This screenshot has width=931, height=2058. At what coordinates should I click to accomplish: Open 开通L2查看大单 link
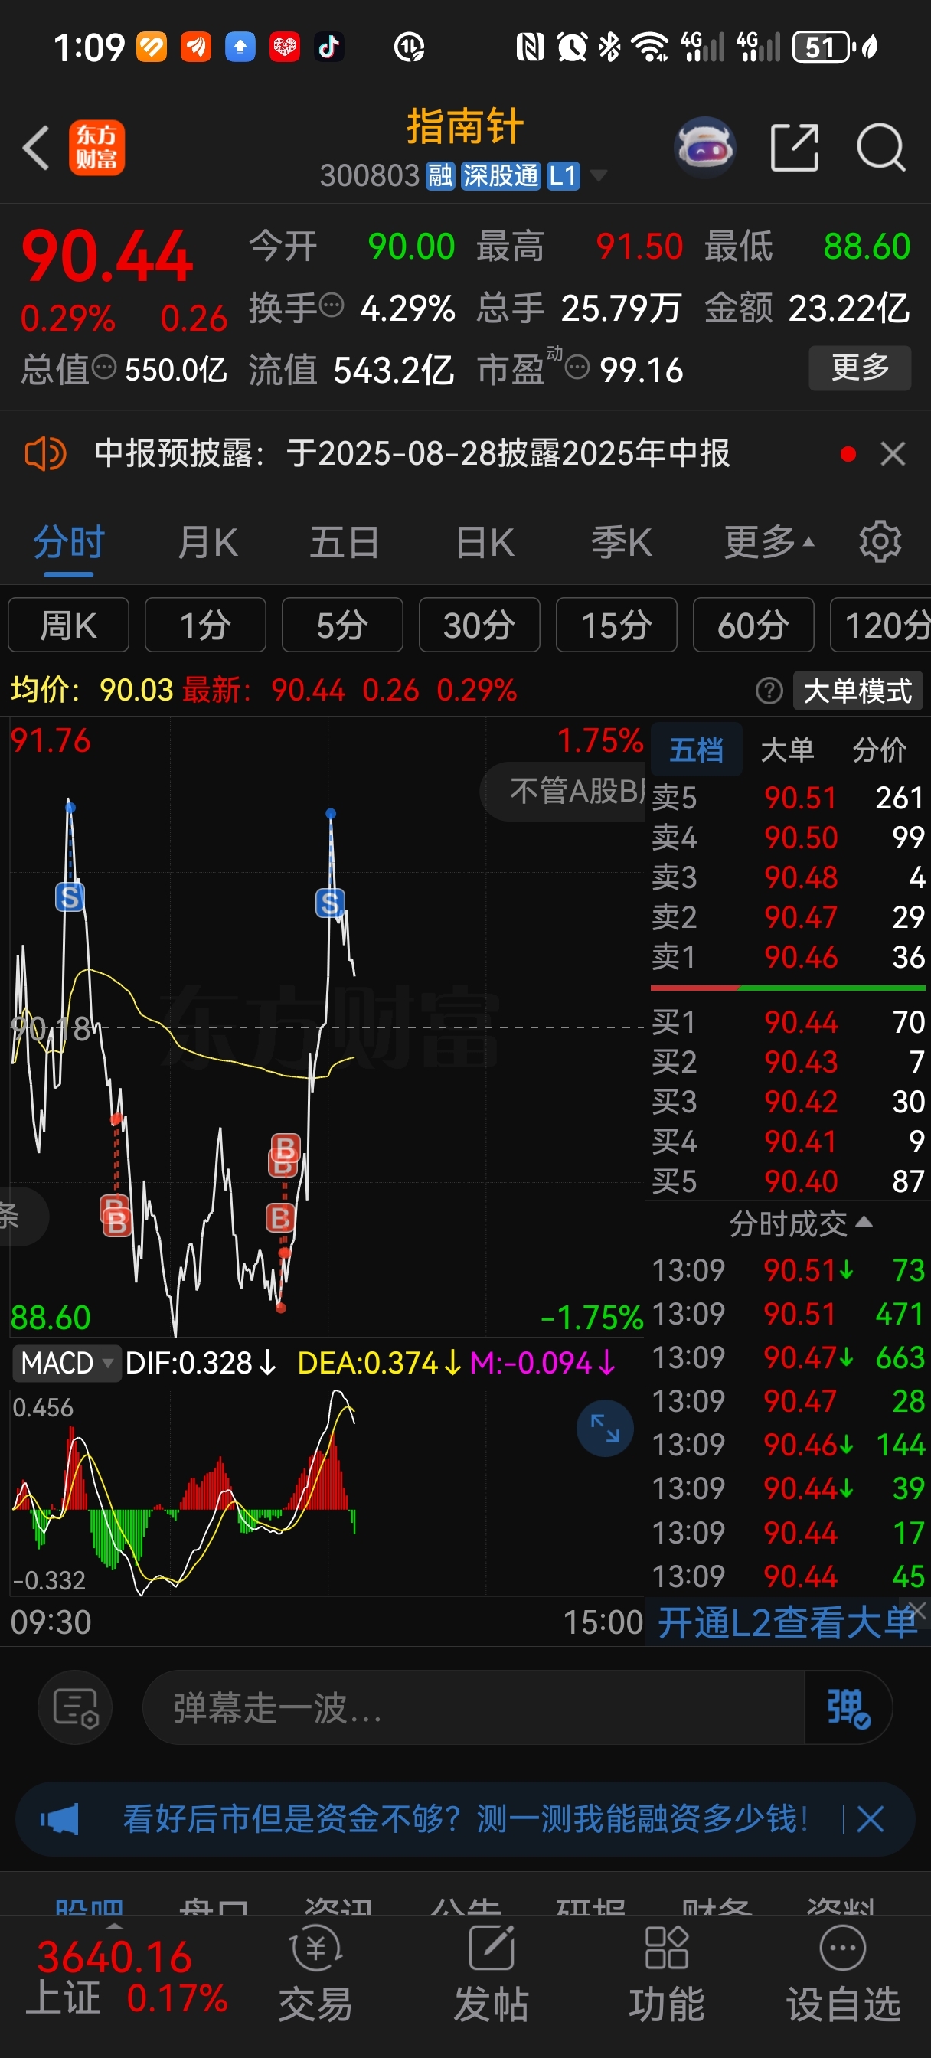pyautogui.click(x=786, y=1622)
